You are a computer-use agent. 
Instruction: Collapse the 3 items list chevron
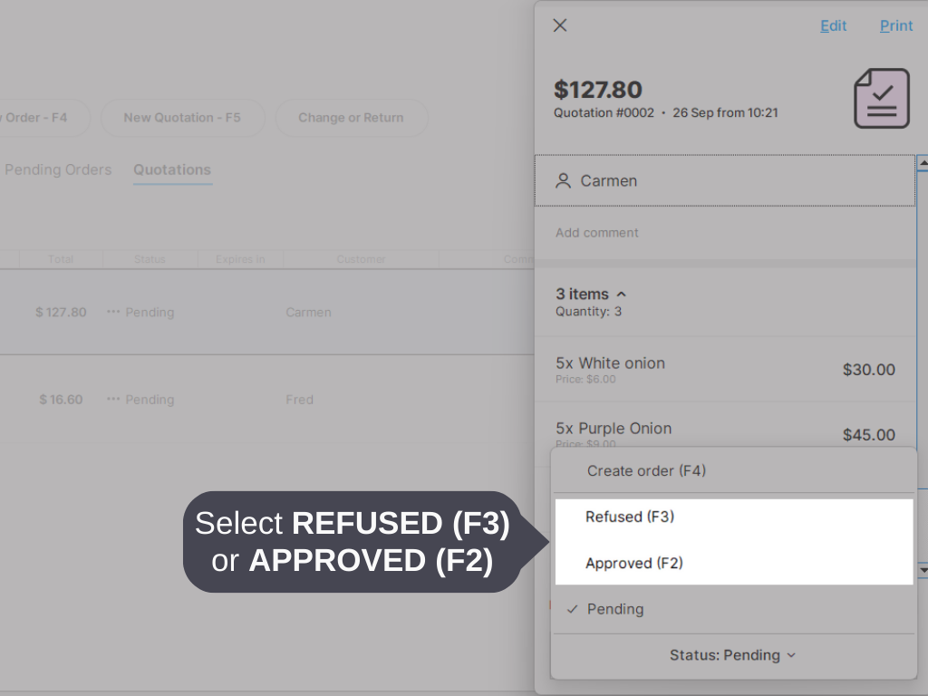(x=622, y=295)
